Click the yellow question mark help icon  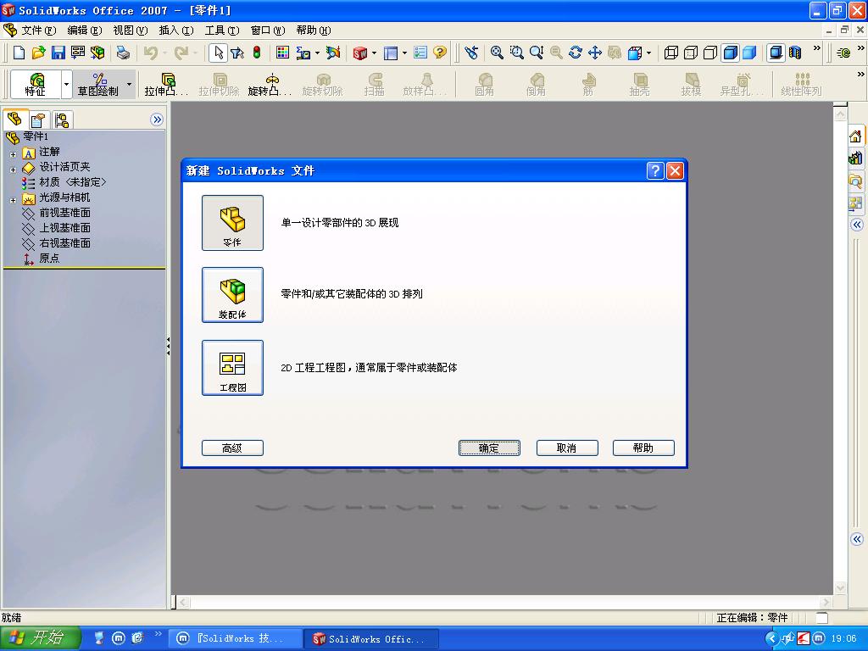[440, 53]
